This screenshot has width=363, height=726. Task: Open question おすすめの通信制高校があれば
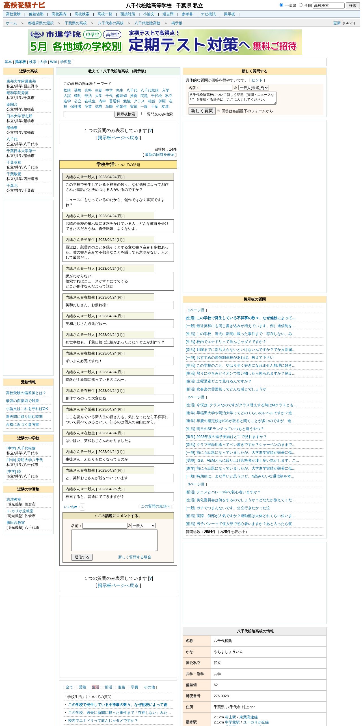(230, 358)
